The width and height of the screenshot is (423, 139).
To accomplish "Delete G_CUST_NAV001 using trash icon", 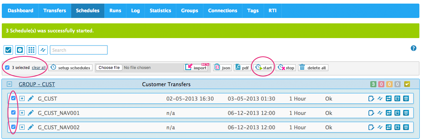I will coord(406,113).
